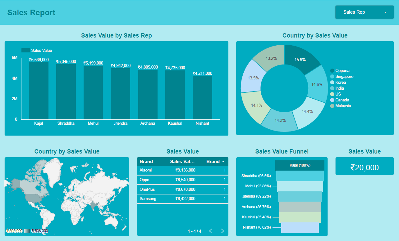Choose the 14.3% donut slice
The height and width of the screenshot is (241, 399).
tap(280, 120)
